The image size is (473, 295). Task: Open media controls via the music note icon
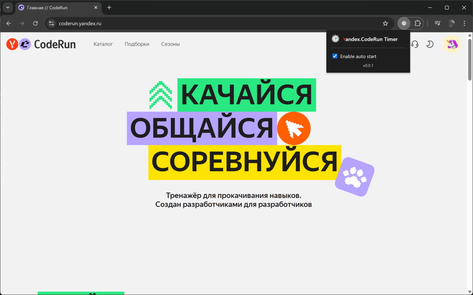coord(437,23)
